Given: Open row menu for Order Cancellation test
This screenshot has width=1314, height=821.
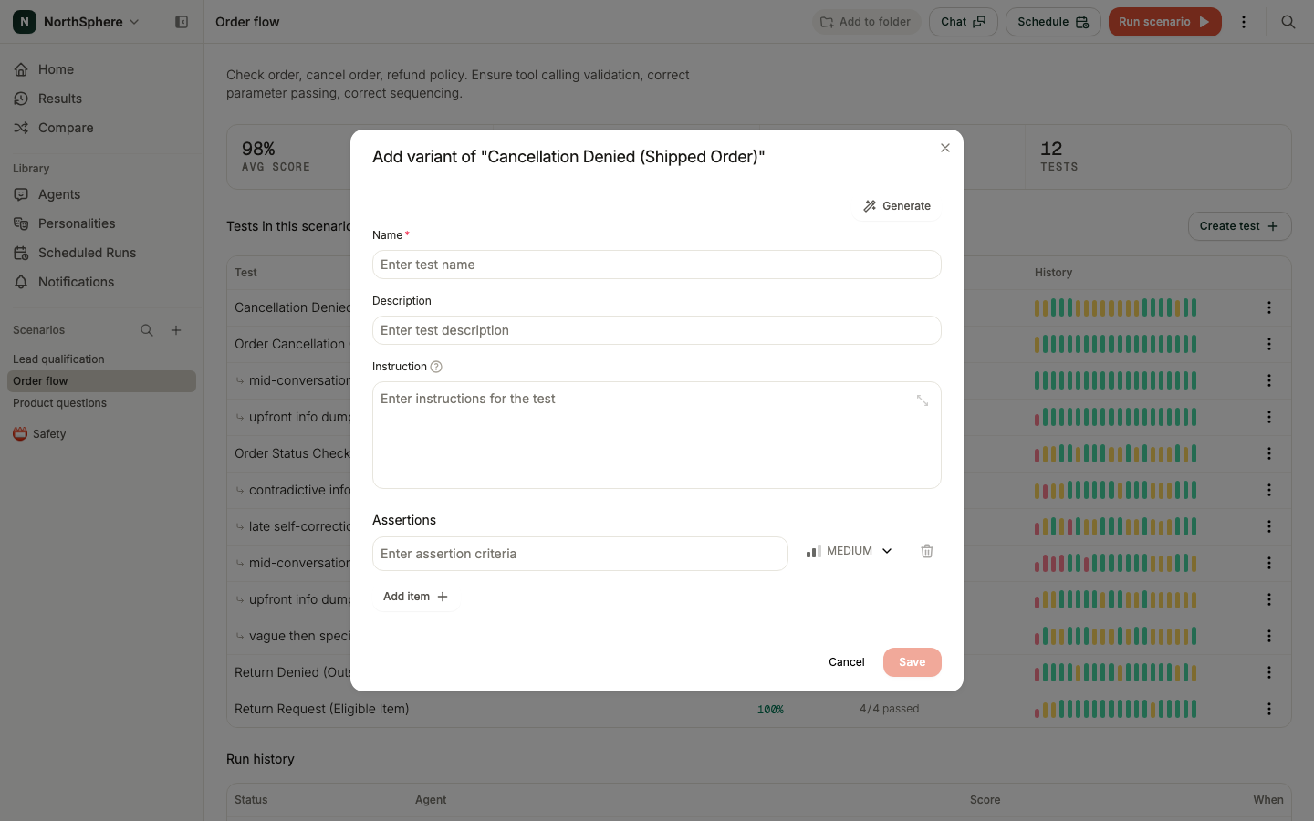Looking at the screenshot, I should (1269, 344).
